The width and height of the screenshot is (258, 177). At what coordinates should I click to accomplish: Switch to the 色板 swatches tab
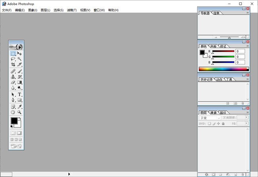[x=214, y=46]
